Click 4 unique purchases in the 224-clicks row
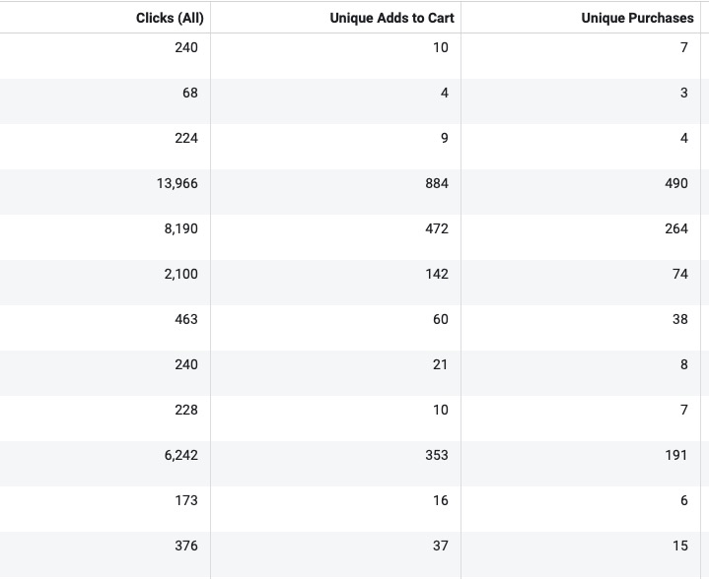 pyautogui.click(x=684, y=138)
